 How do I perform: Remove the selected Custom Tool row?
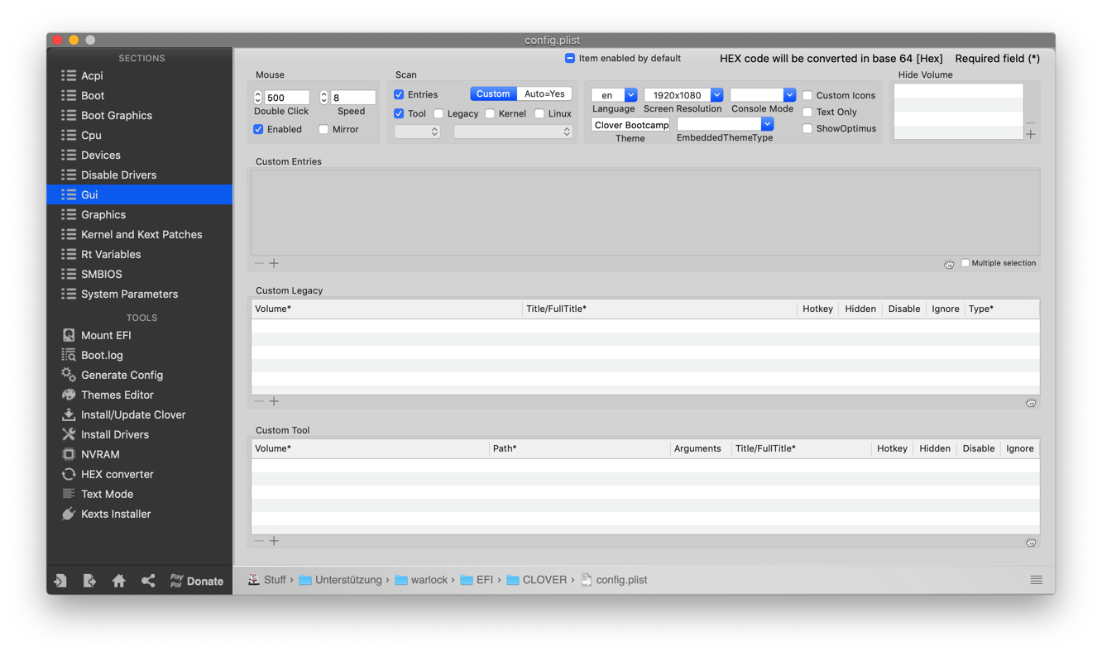[x=259, y=541]
